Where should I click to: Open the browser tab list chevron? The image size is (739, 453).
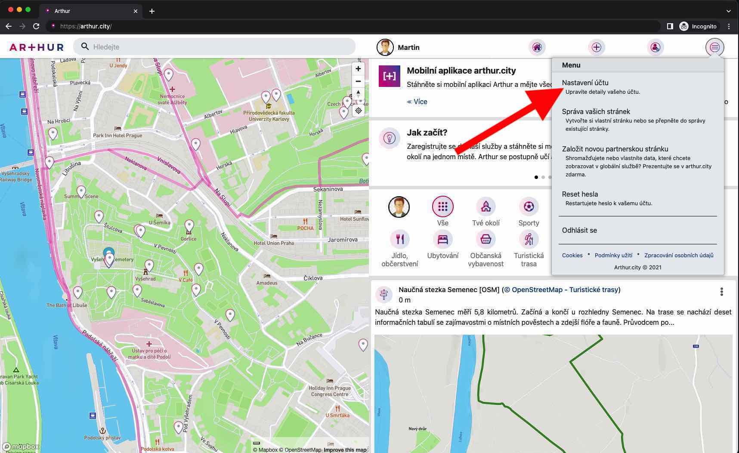click(728, 11)
